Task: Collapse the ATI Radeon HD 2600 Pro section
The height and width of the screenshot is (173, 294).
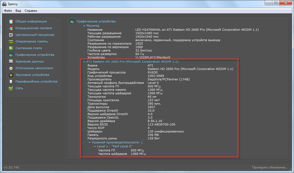Action: (x=84, y=62)
